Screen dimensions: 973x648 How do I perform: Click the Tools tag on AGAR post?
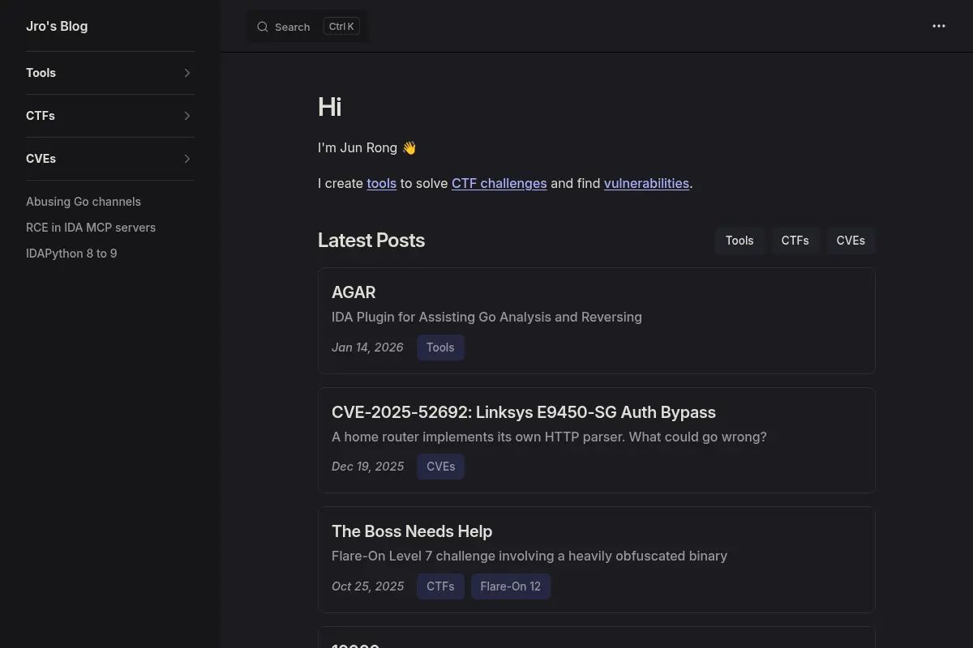point(440,347)
